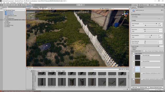Click Remove Selected Layers button
Viewport: 165px width, 92px height.
(x=156, y=87)
